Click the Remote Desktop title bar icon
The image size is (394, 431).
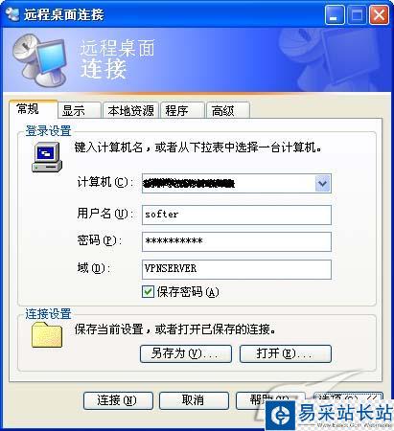click(13, 14)
